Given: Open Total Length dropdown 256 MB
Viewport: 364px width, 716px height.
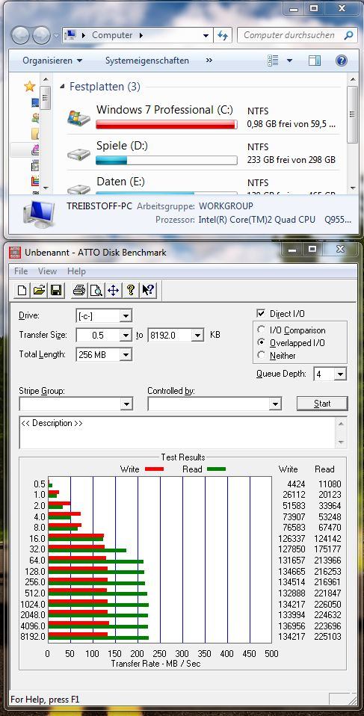Looking at the screenshot, I should point(126,354).
